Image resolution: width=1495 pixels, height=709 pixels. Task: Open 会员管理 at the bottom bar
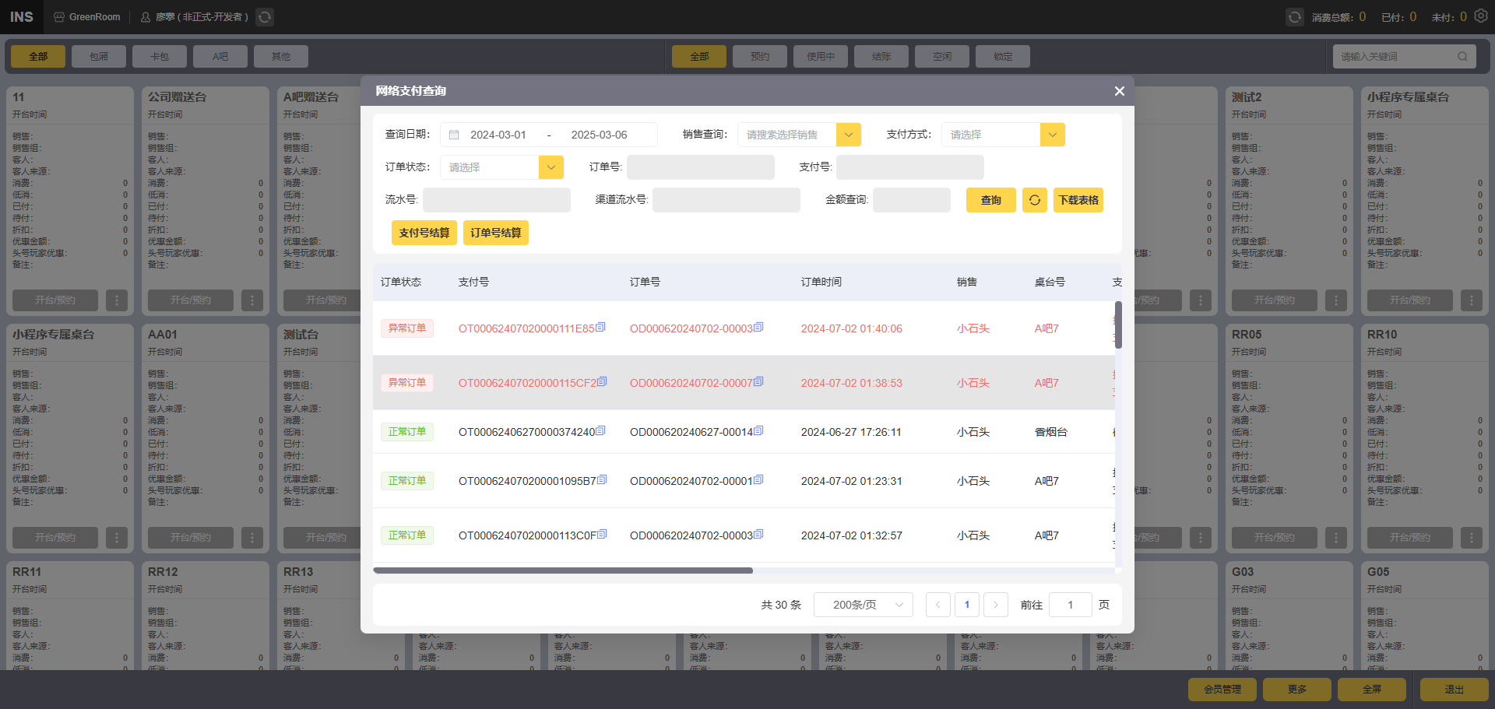1222,690
